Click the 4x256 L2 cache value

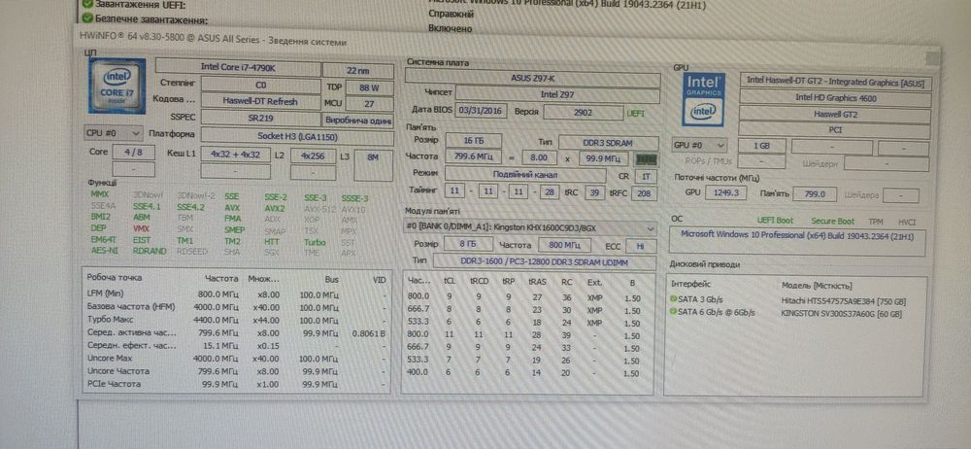point(313,156)
